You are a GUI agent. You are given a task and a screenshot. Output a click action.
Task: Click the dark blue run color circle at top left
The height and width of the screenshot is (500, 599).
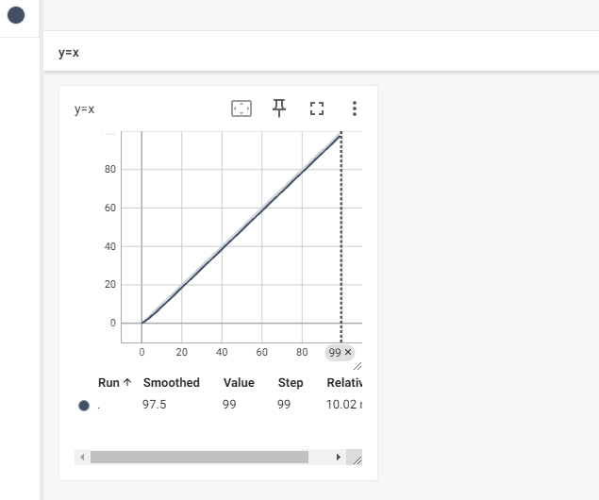click(x=16, y=15)
